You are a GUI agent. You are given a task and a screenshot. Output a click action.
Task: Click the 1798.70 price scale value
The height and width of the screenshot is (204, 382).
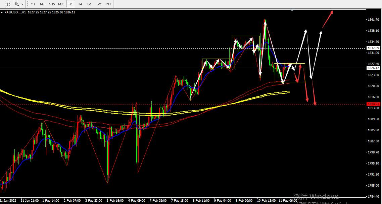tap(373, 152)
